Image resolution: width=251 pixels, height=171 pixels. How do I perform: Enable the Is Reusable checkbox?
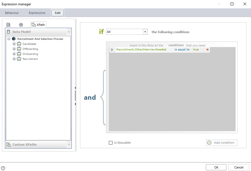(111, 143)
